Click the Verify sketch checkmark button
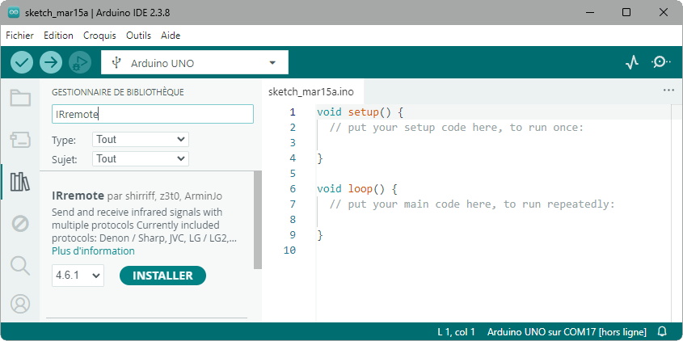 click(x=22, y=62)
